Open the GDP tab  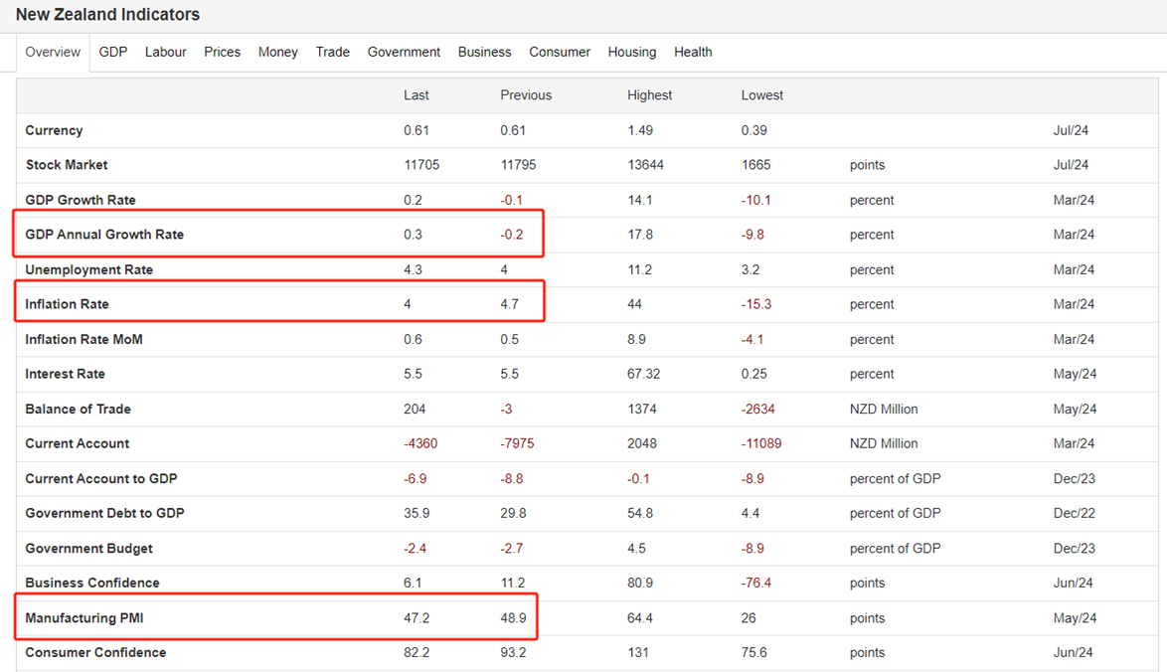tap(113, 52)
